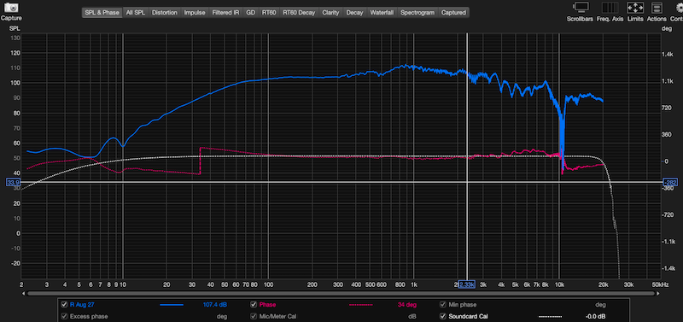683x322 pixels.
Task: Click the 33.9 SPL cursor readout
Action: point(14,182)
